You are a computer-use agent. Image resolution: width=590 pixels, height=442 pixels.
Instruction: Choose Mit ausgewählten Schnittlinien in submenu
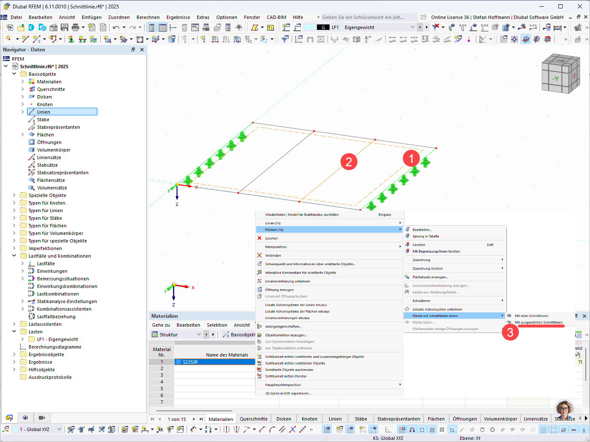[538, 322]
